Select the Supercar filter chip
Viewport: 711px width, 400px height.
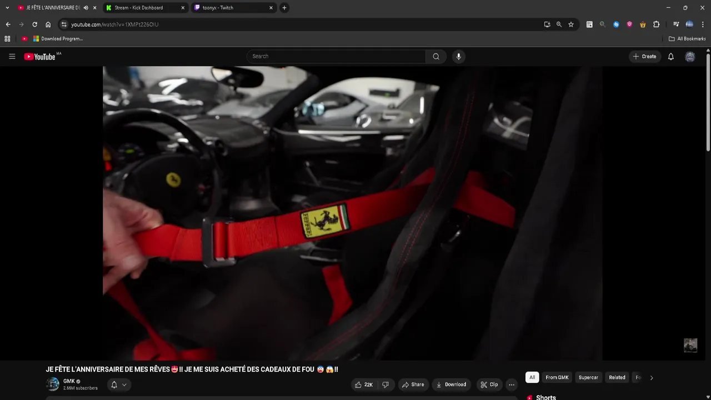pyautogui.click(x=588, y=377)
